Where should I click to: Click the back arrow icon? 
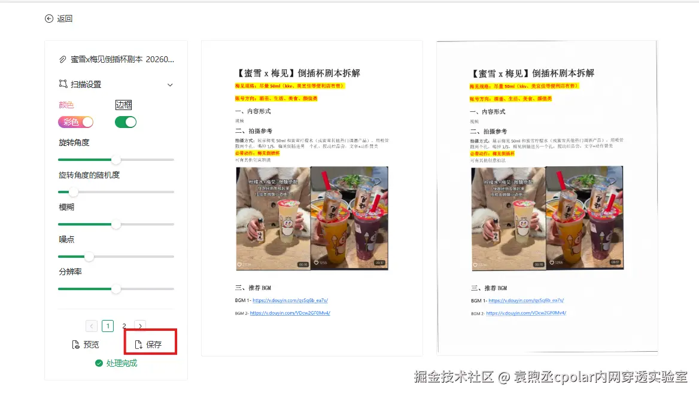click(x=49, y=19)
